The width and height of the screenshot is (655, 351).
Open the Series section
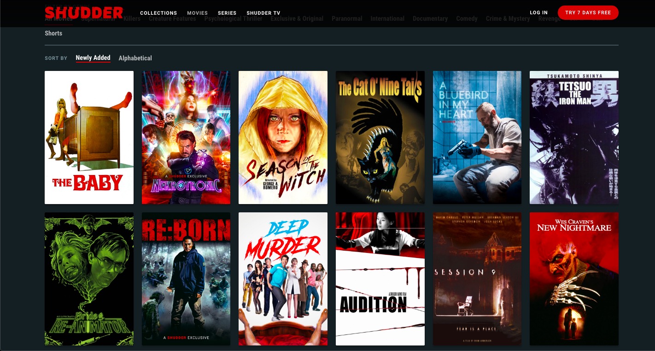(x=227, y=13)
